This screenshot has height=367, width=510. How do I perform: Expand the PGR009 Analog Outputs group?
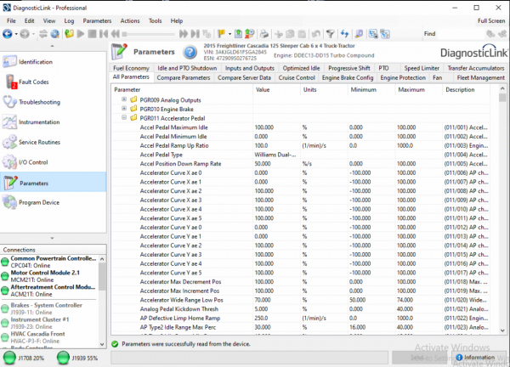124,99
